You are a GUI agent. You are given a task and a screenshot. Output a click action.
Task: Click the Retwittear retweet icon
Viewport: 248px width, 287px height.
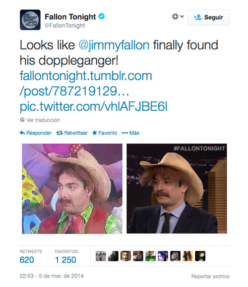pyautogui.click(x=60, y=133)
